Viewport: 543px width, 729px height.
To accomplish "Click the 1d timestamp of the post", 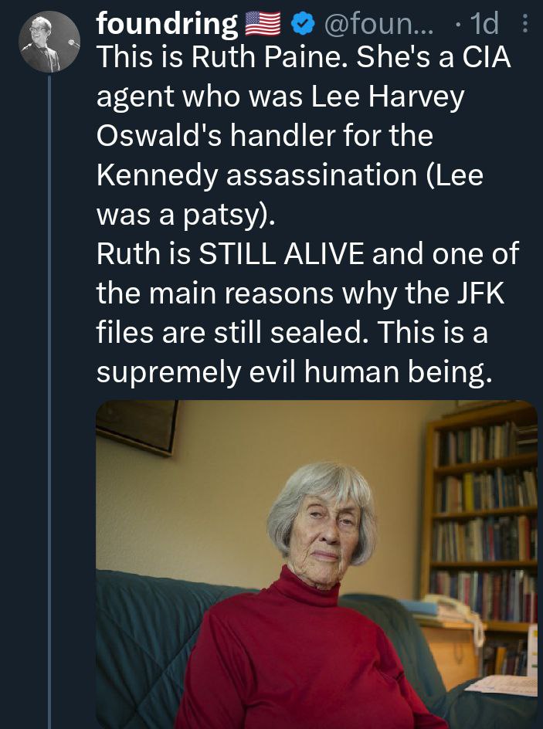I will (484, 25).
